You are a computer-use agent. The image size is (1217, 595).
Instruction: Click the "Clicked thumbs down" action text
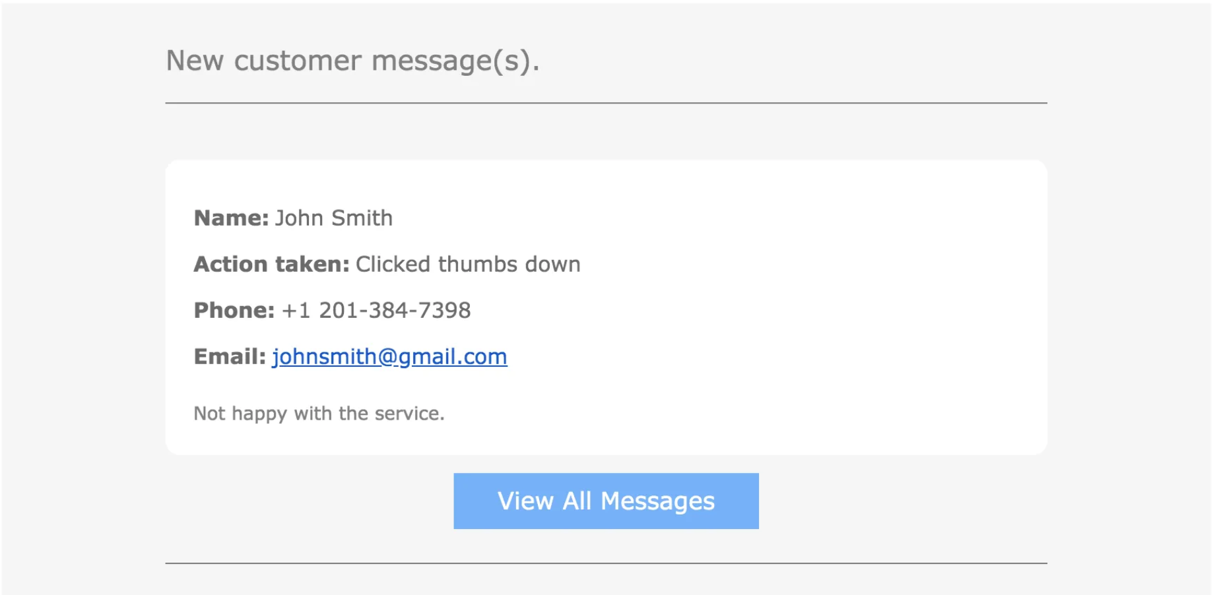point(468,264)
